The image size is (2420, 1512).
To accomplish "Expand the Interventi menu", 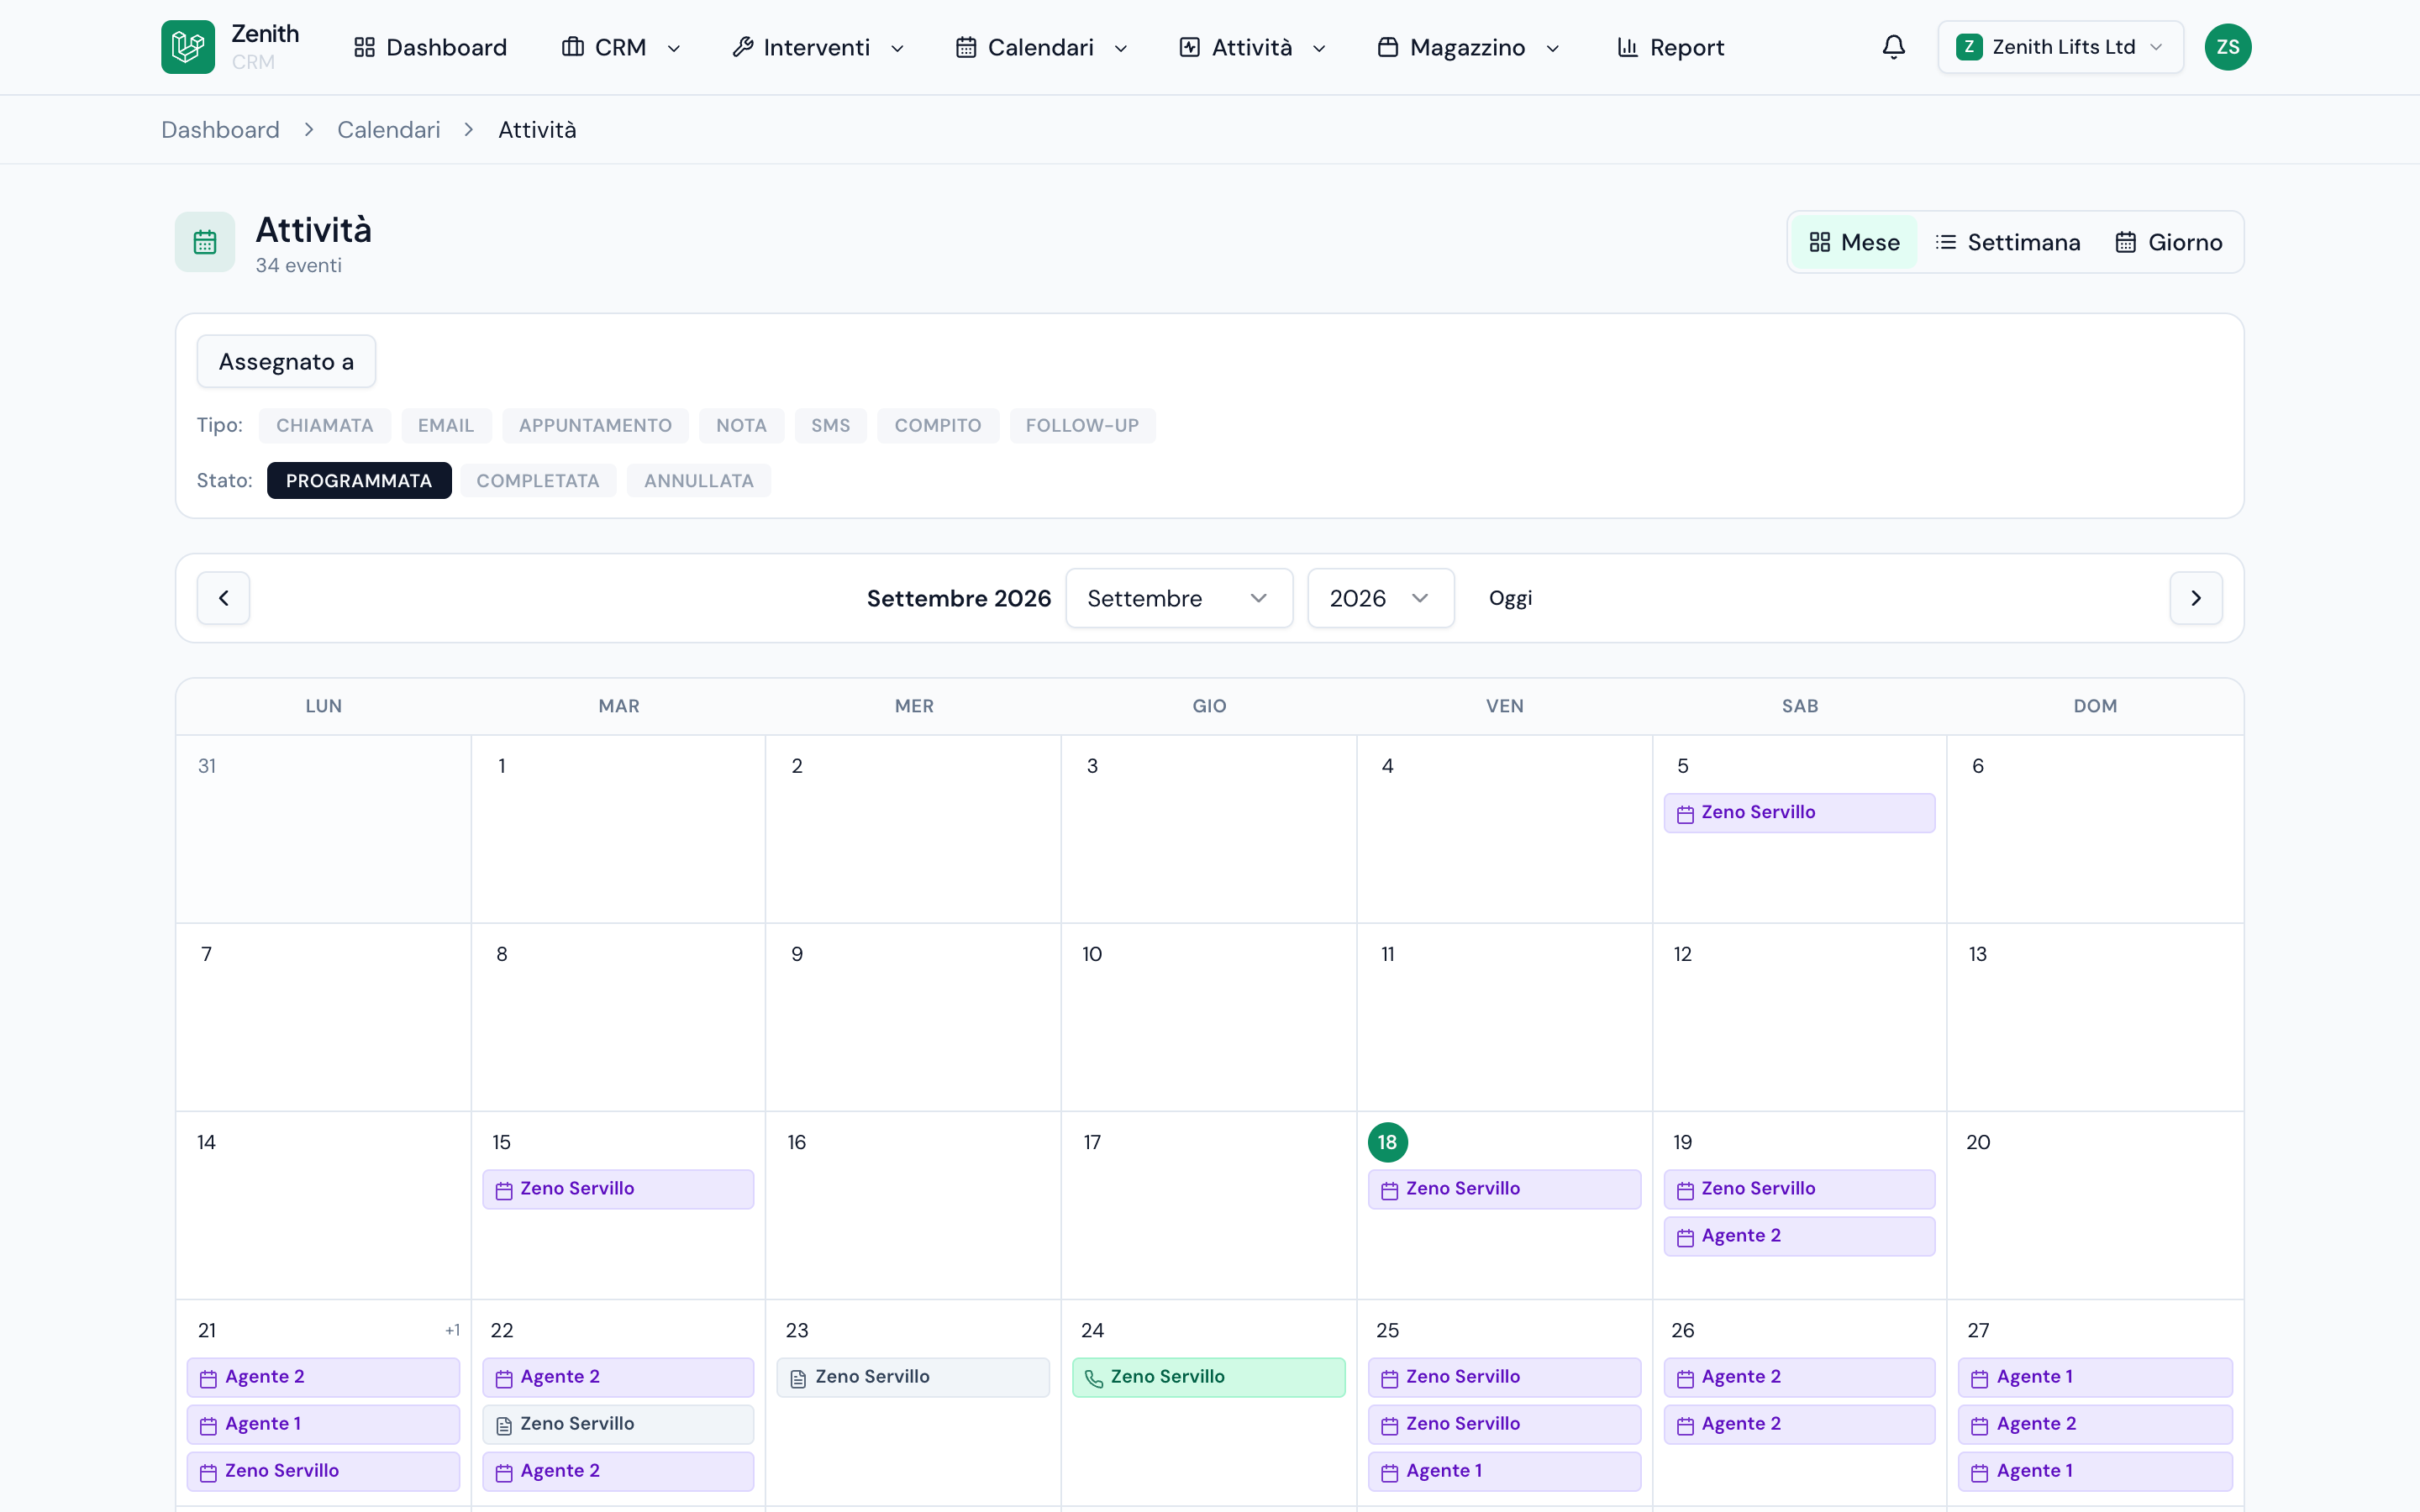I will coord(818,47).
